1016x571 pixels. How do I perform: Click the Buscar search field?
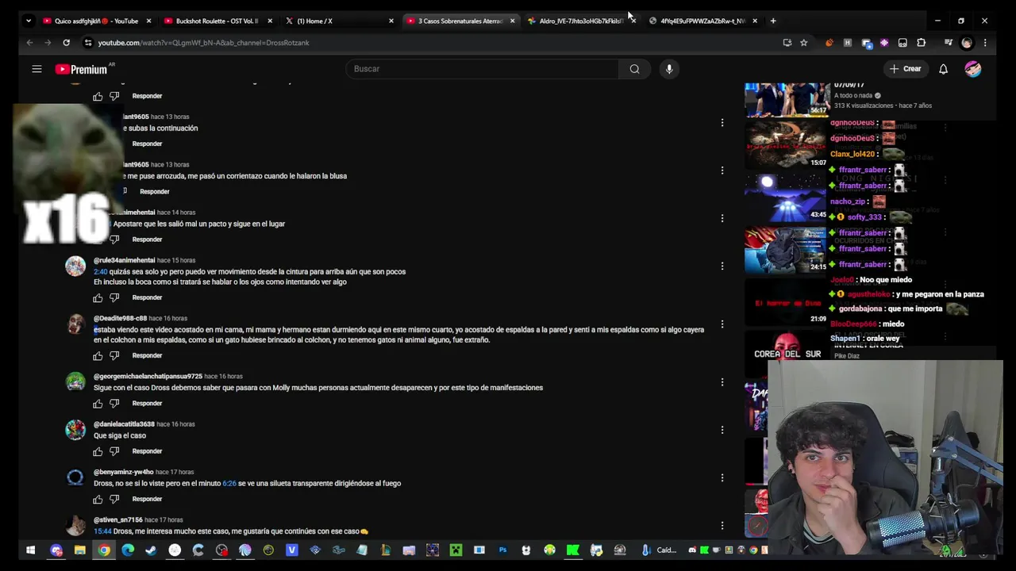click(482, 69)
